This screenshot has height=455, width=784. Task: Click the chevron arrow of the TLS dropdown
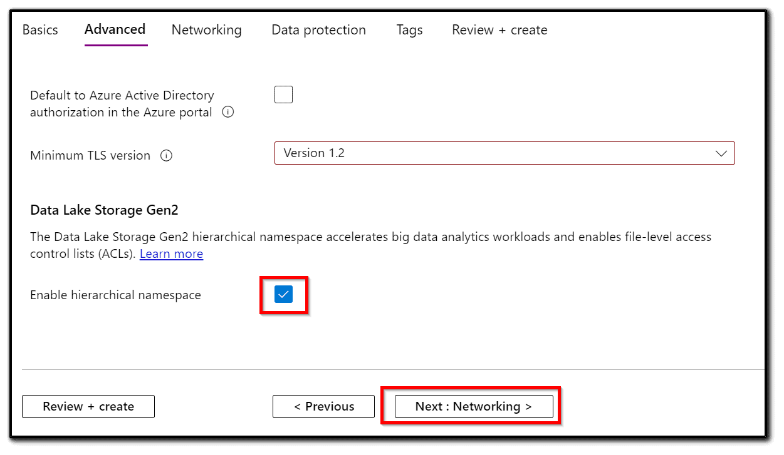coord(721,153)
